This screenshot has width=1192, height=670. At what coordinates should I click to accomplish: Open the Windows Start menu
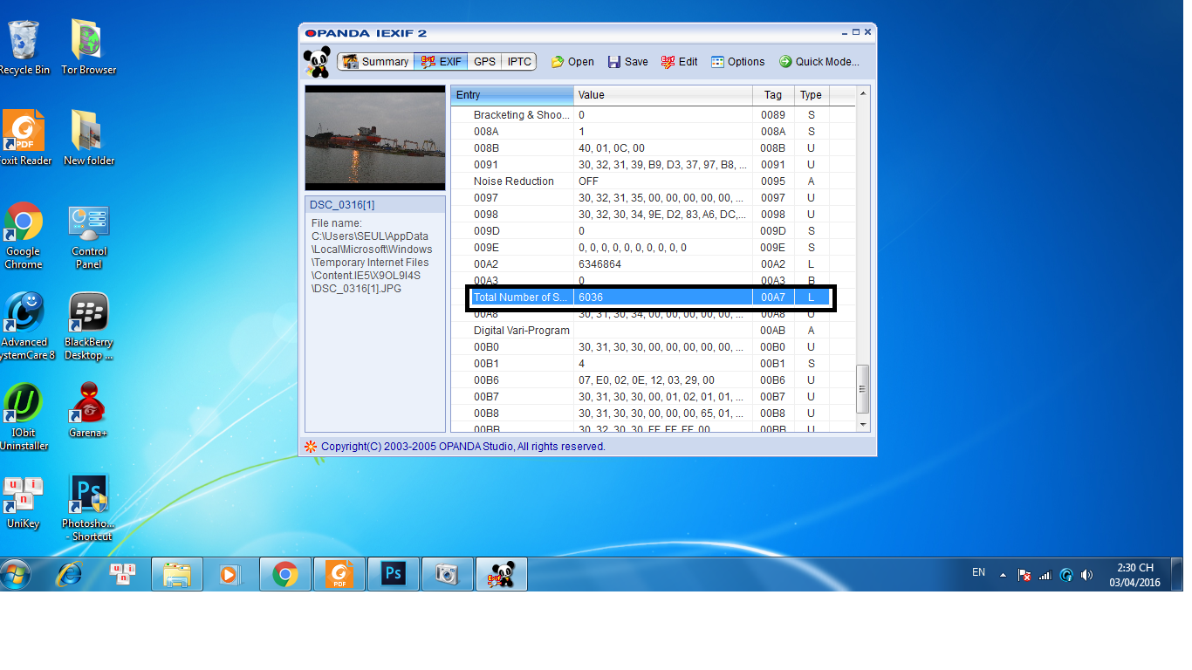coord(16,574)
